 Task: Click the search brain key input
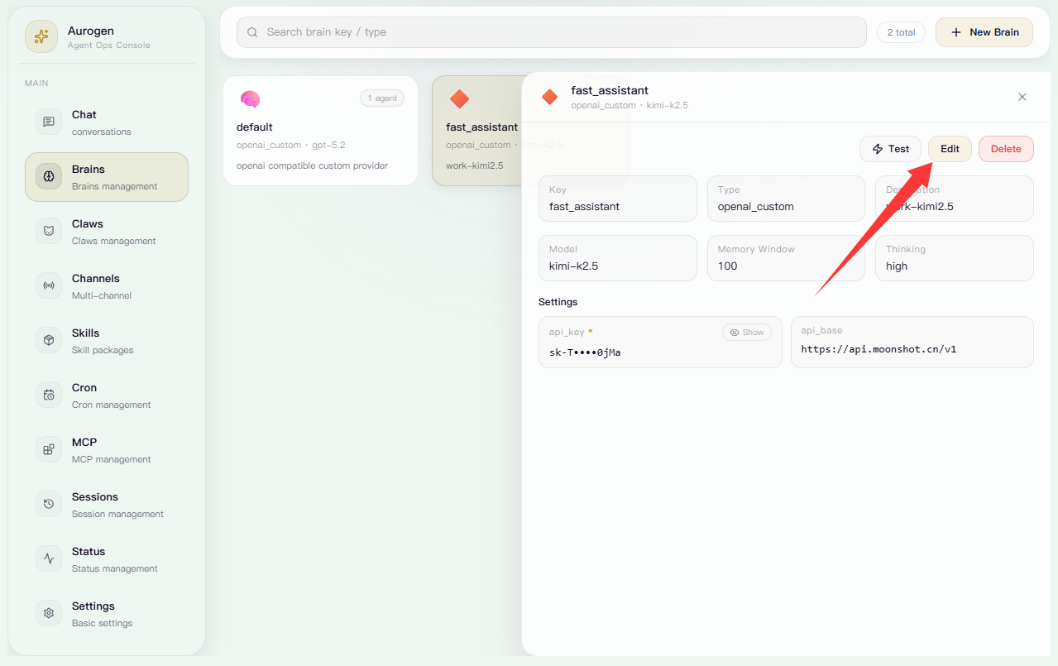tap(552, 32)
